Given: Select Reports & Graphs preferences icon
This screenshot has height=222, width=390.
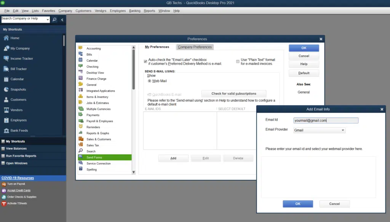Looking at the screenshot, I should coord(81,133).
